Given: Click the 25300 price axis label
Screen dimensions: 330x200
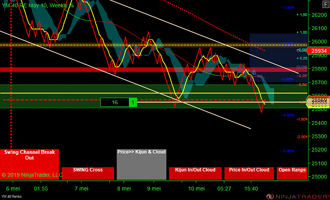Looking at the screenshot, I should pos(319,136).
